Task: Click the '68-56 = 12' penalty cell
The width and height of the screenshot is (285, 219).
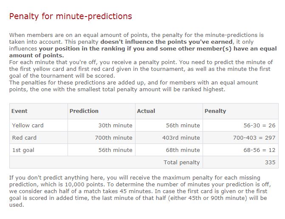Action: (x=240, y=150)
